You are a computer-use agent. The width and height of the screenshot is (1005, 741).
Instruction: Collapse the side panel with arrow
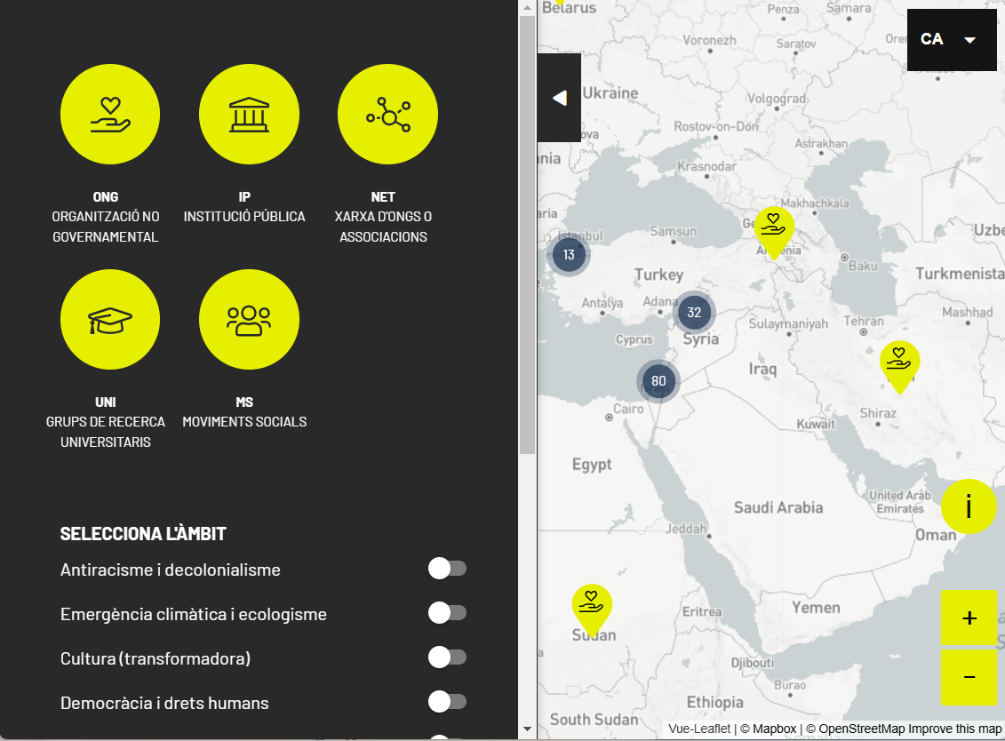(559, 98)
